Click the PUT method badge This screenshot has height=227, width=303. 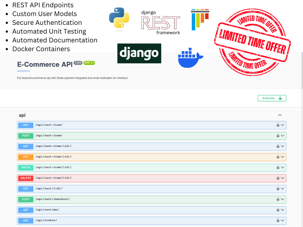(26, 157)
